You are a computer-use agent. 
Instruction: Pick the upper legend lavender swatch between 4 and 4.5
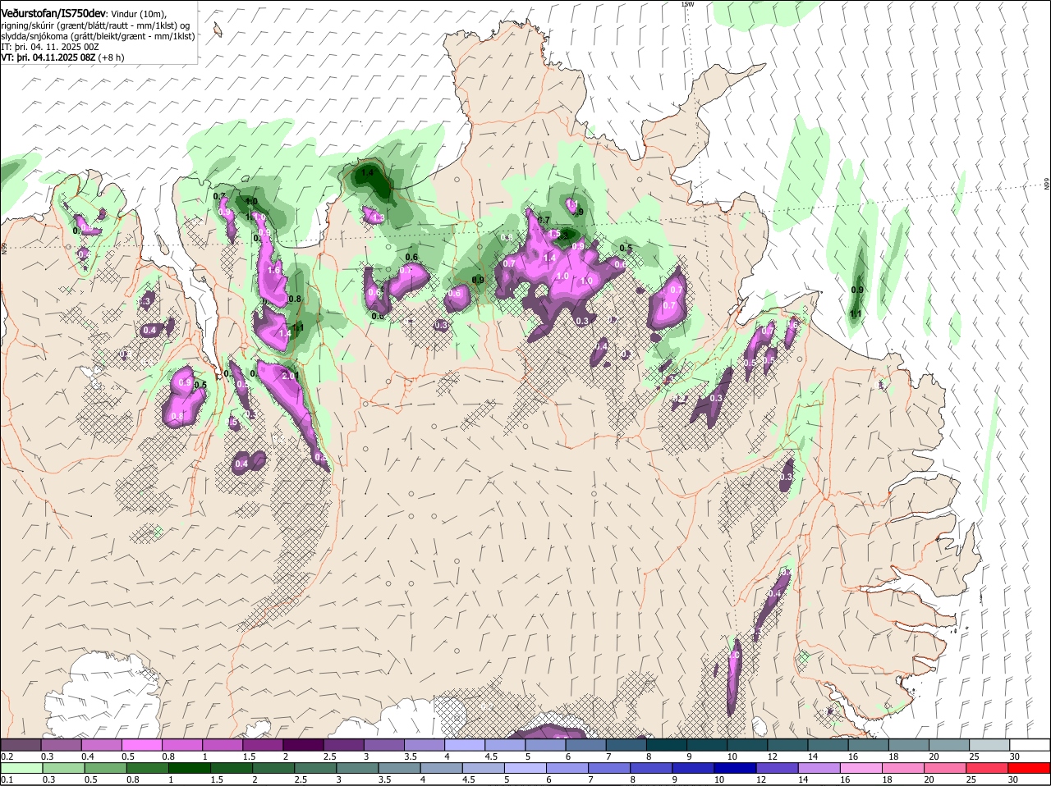pyautogui.click(x=465, y=745)
